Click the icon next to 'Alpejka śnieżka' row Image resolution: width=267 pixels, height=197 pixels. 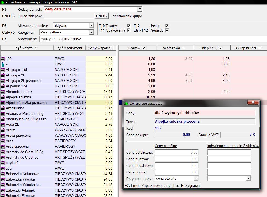pyautogui.click(x=3, y=97)
